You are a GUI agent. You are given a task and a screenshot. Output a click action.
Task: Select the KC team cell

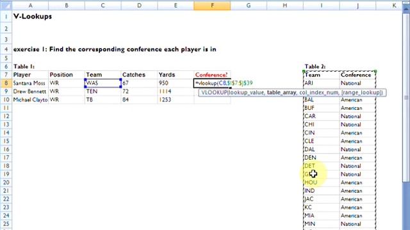point(322,207)
